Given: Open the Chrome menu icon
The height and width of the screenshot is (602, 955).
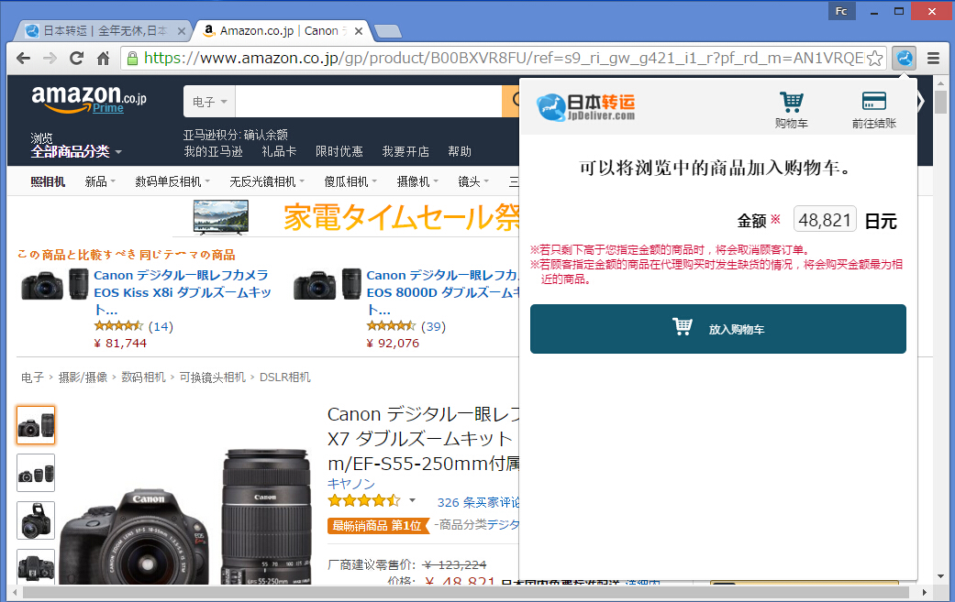Looking at the screenshot, I should pos(934,57).
